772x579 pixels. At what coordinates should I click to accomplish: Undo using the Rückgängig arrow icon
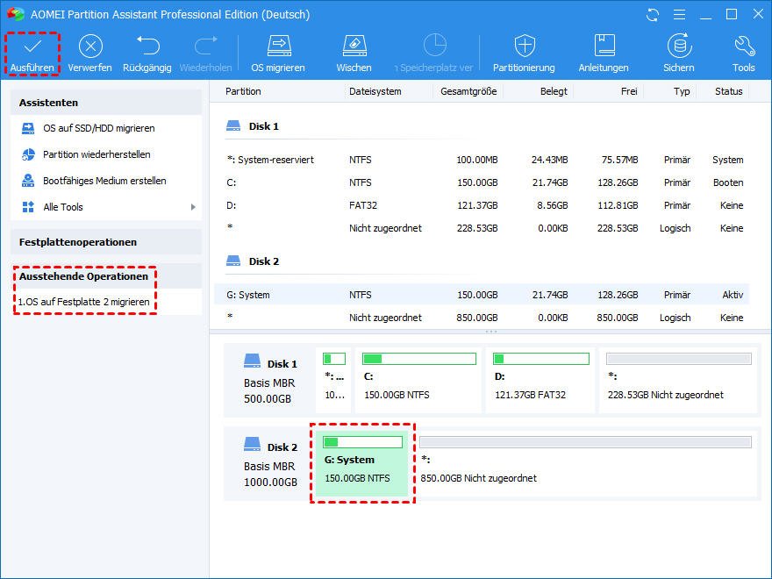pos(147,46)
